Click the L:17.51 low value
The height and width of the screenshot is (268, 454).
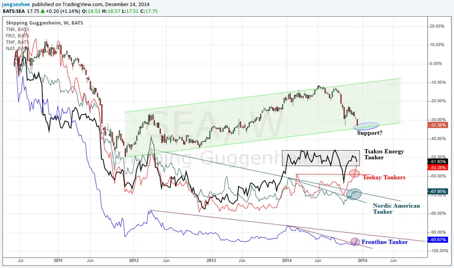(130, 11)
